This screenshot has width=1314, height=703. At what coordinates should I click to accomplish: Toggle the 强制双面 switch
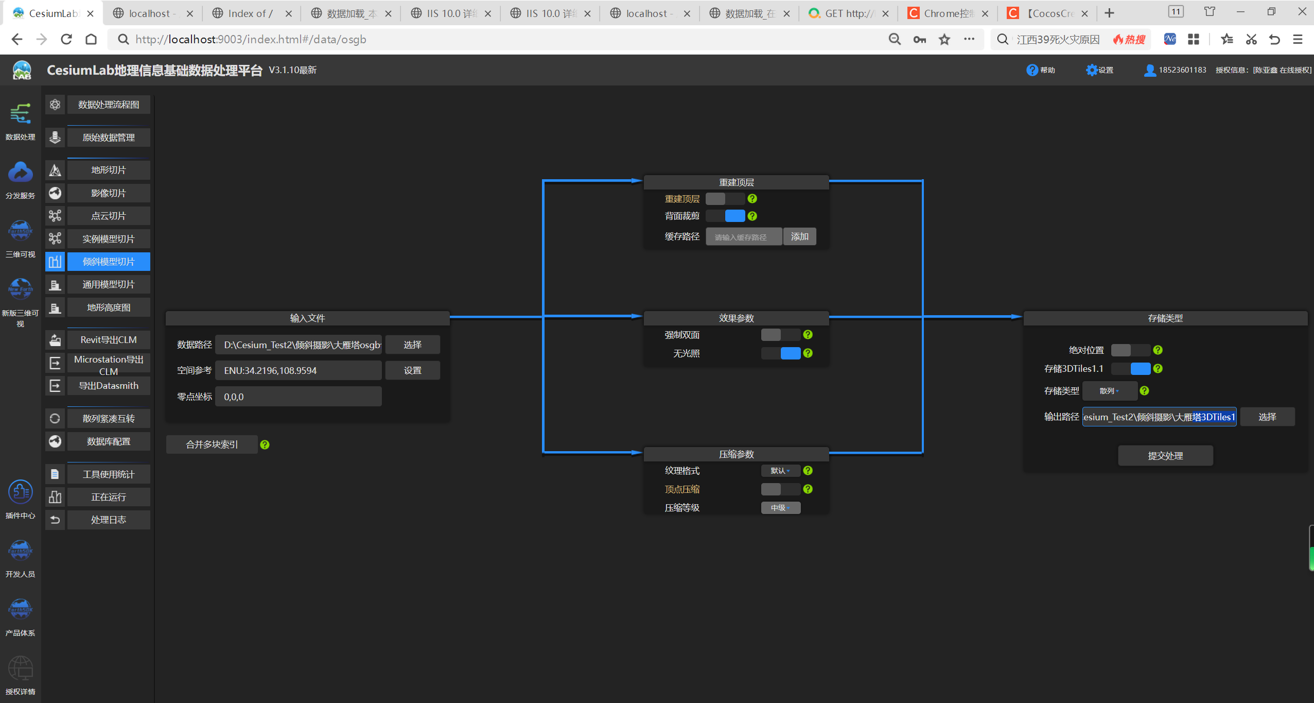(x=780, y=335)
